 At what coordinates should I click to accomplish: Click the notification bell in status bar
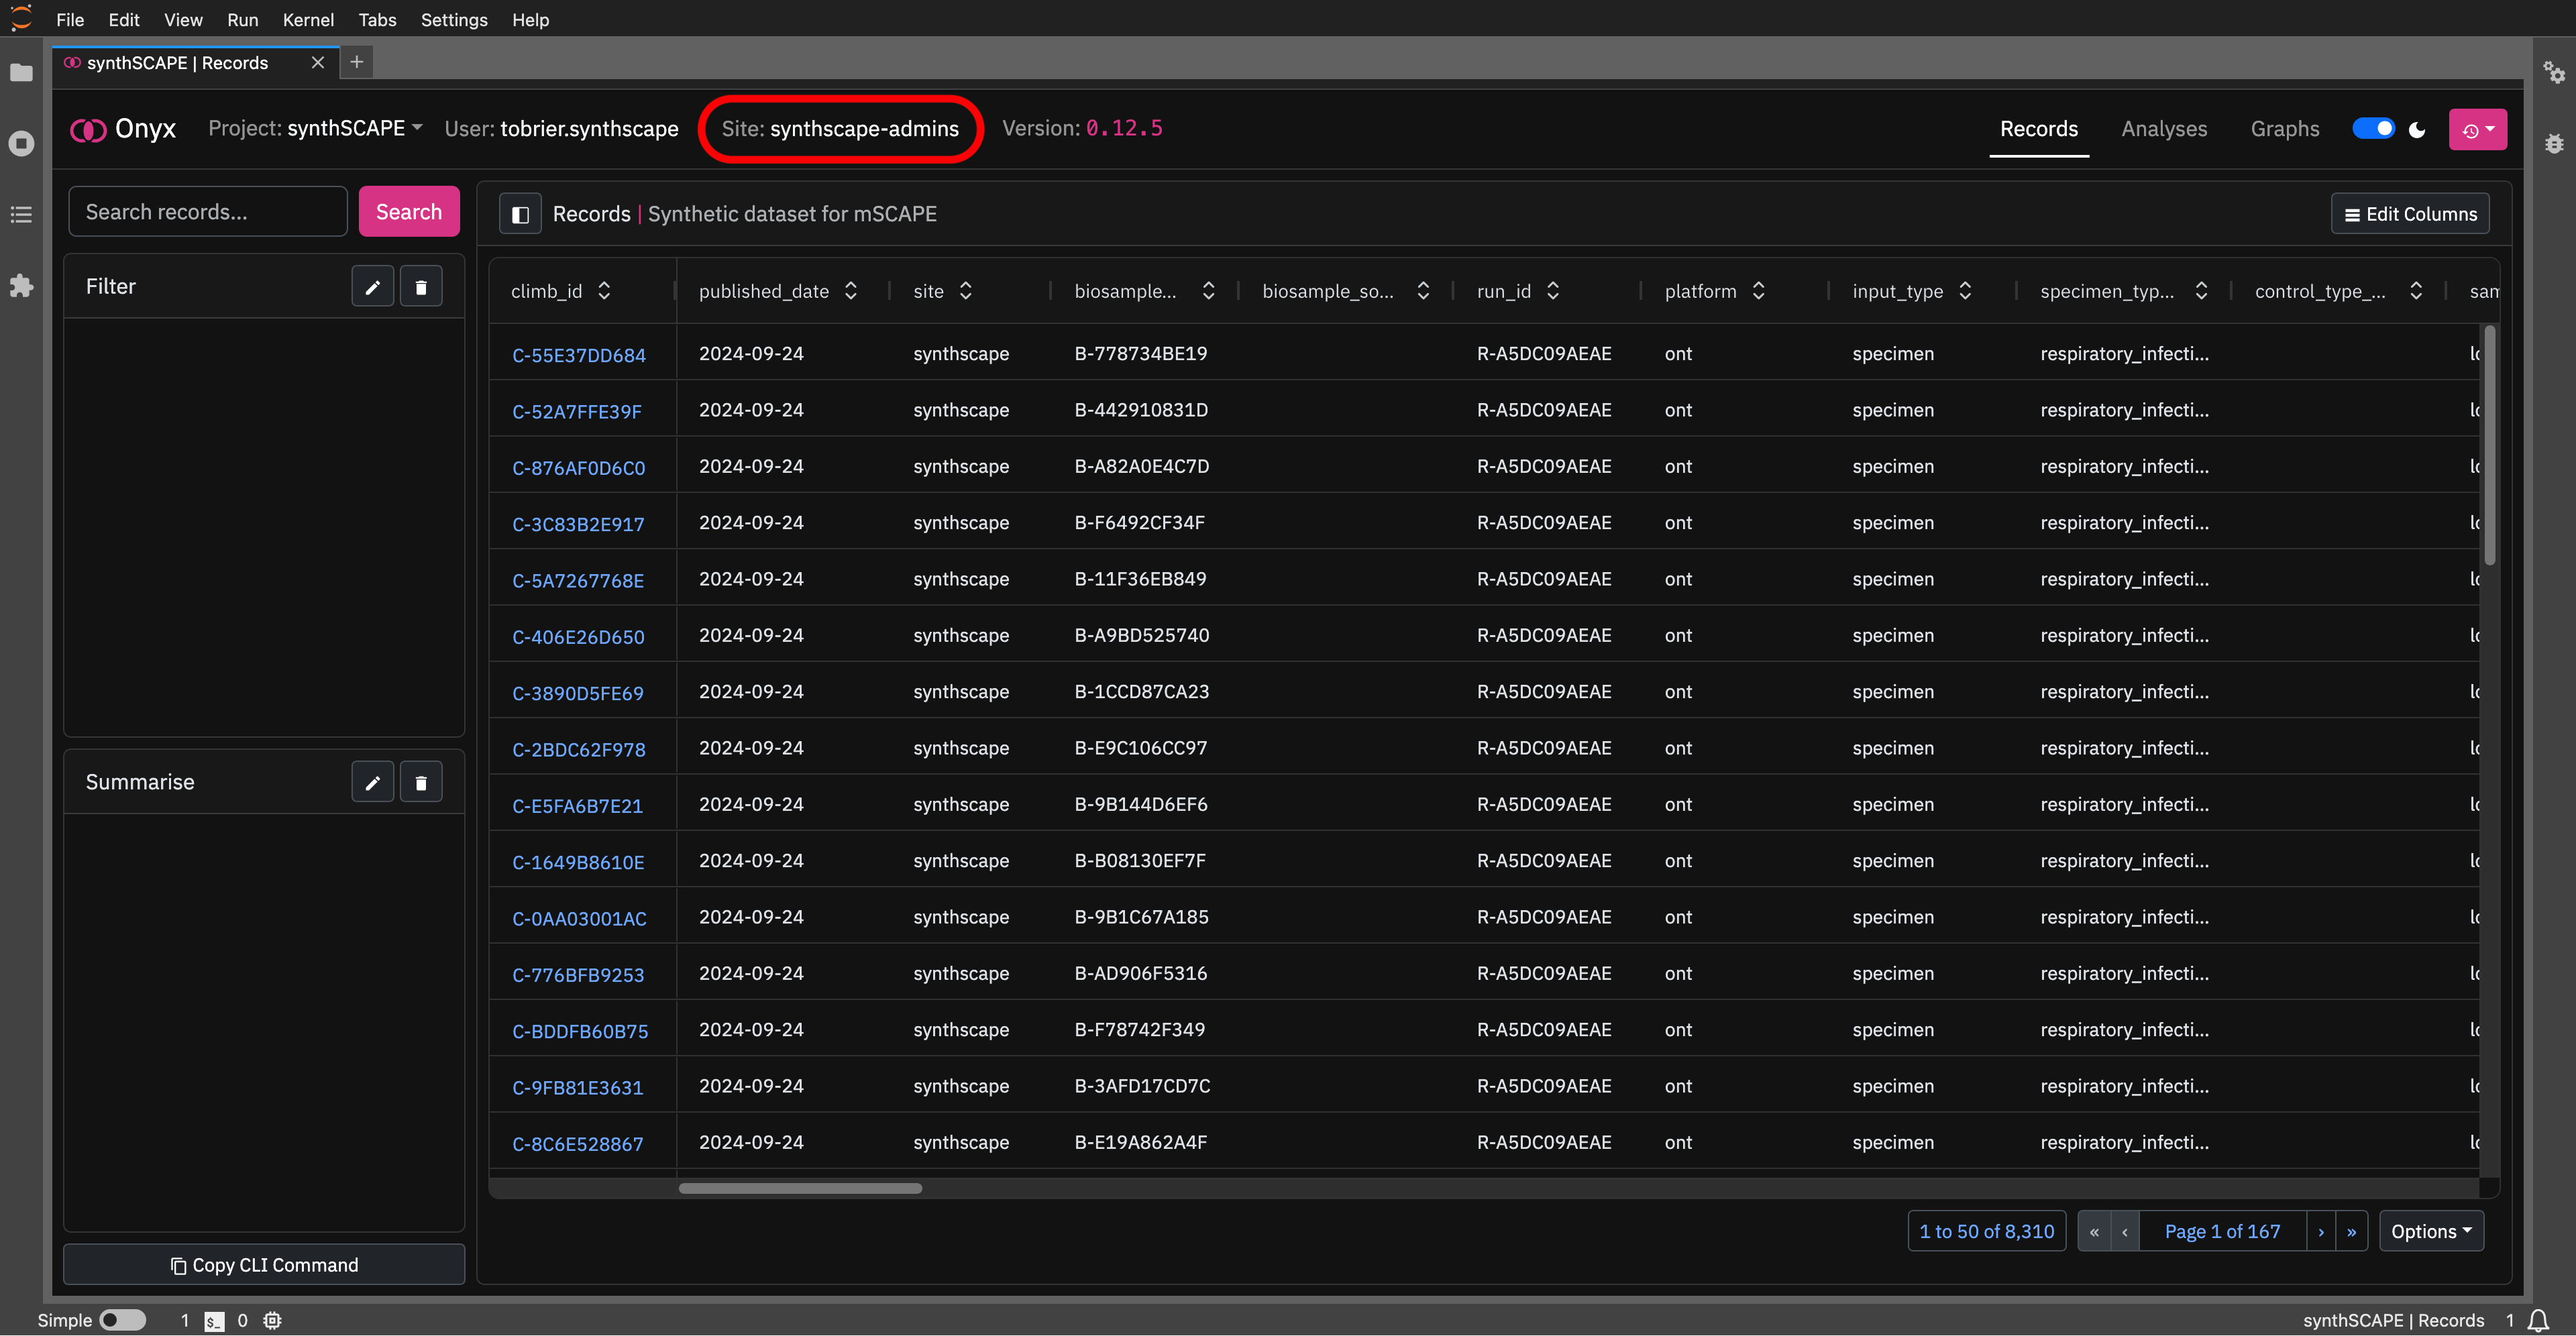pyautogui.click(x=2538, y=1320)
